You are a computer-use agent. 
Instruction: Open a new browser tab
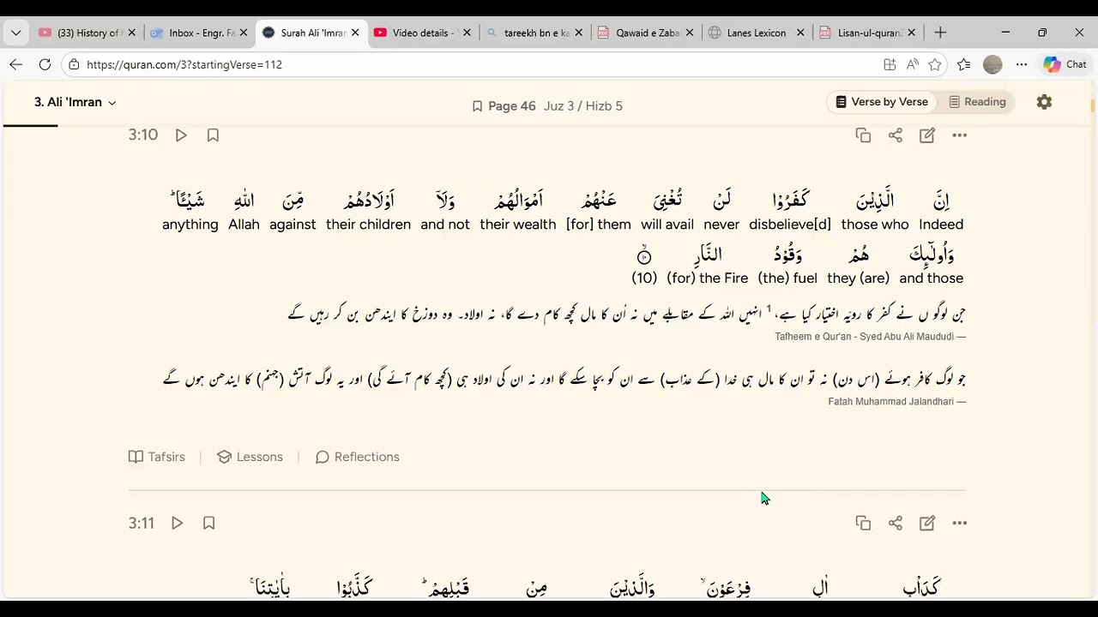tap(940, 33)
